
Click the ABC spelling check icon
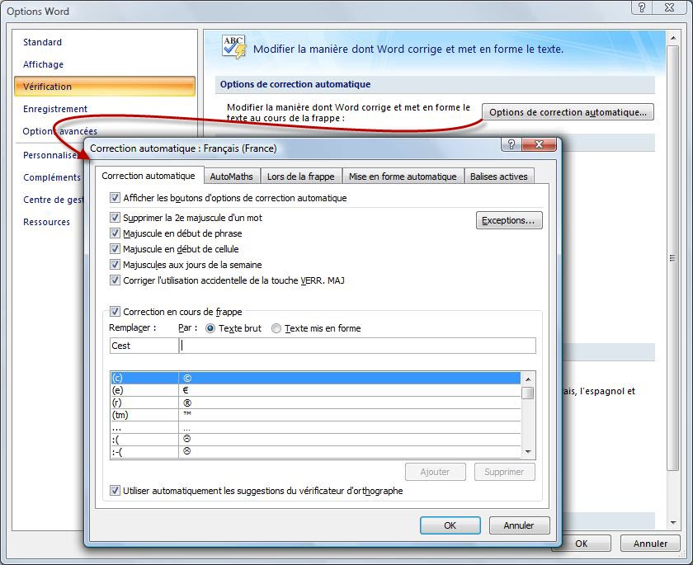coord(233,47)
